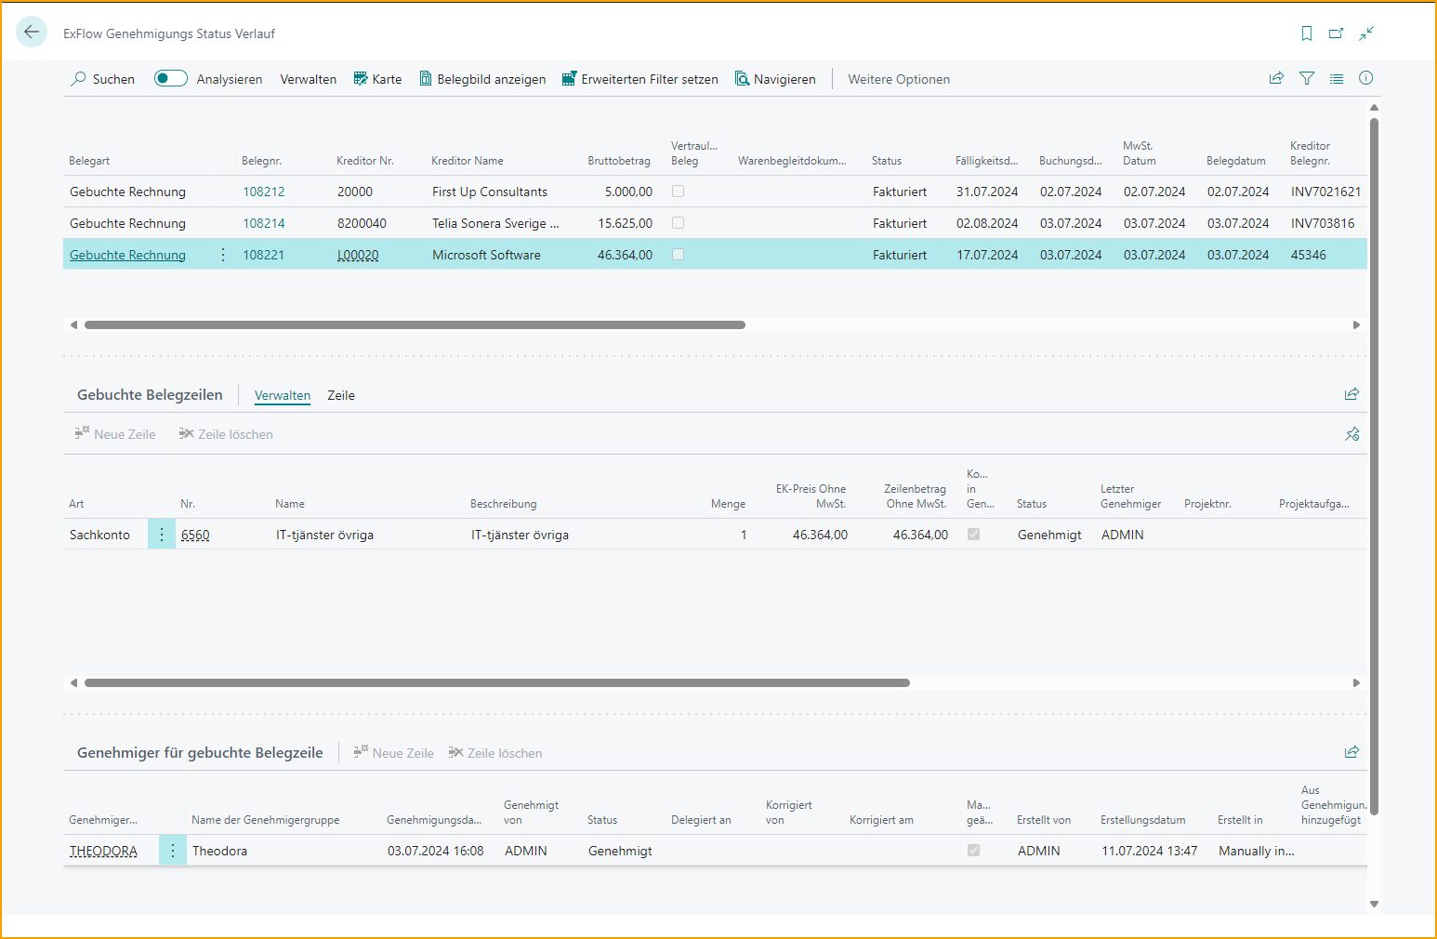Click the Belegdatum column header
This screenshot has height=939, width=1437.
(x=1236, y=161)
